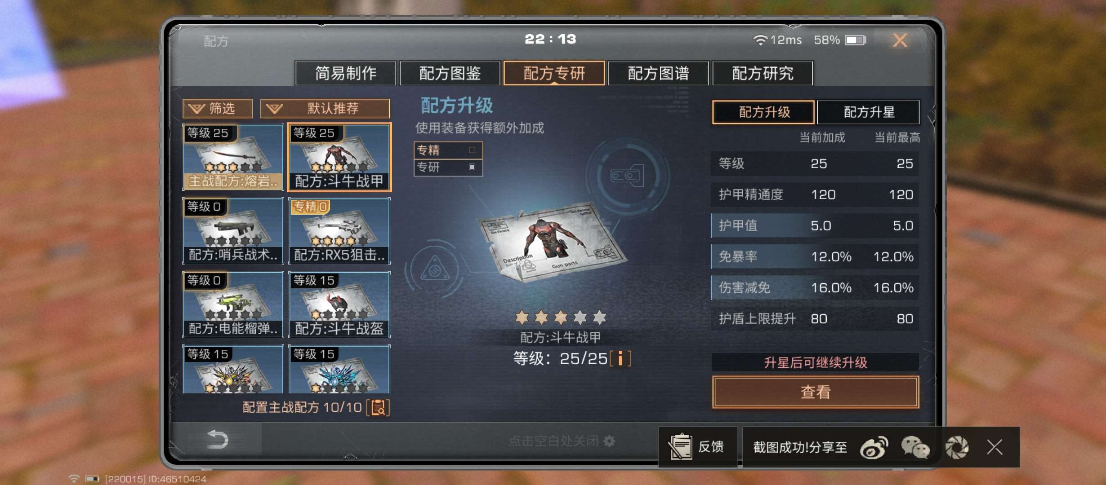1106x485 pixels.
Task: Open the 默认推荐 sort dropdown
Action: click(x=325, y=108)
